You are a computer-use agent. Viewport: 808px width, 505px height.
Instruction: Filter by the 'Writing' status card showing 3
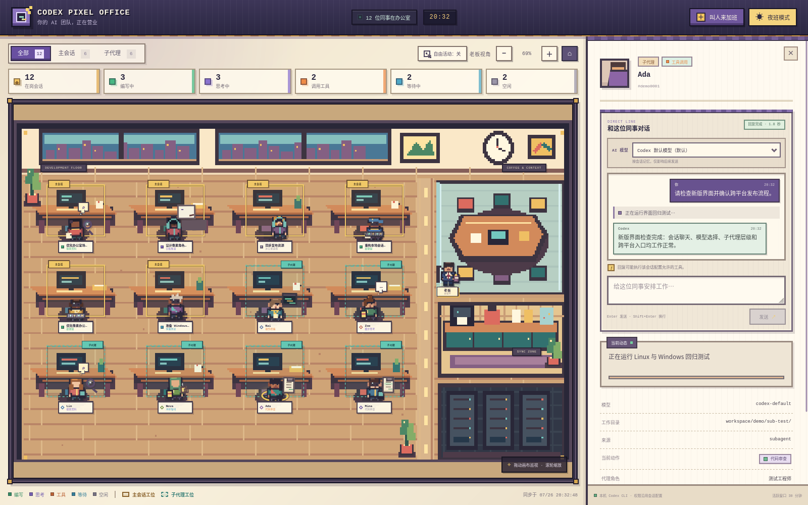pos(149,81)
